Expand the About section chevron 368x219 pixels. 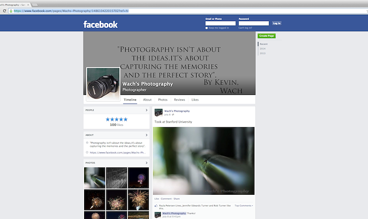click(147, 135)
